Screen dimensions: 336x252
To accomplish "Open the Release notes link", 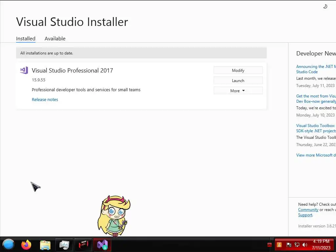I will [x=45, y=99].
